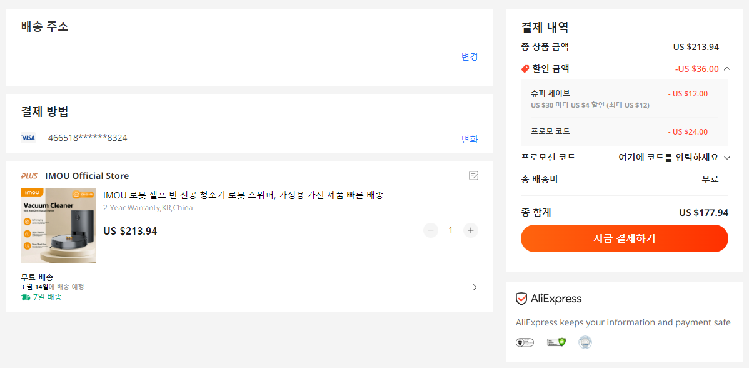Click the 총 상품 금액 US $213.94 value

pos(696,47)
